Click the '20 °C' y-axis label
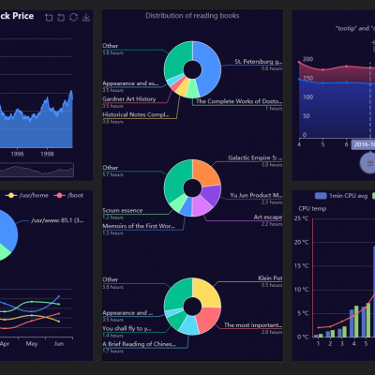This screenshot has width=375, height=375. tap(301, 242)
